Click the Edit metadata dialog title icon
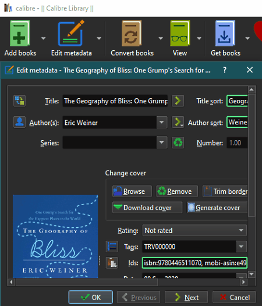 (x=9, y=70)
